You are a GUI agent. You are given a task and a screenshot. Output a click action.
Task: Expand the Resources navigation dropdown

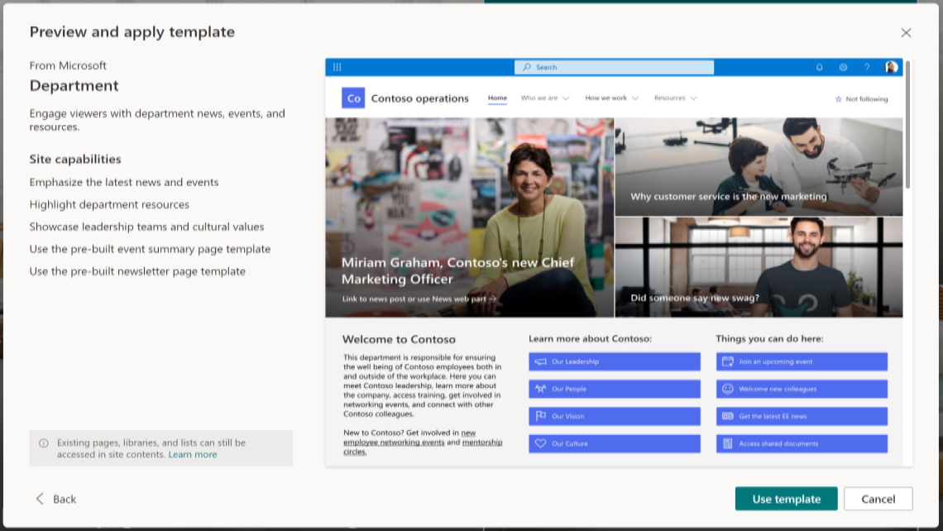(675, 98)
